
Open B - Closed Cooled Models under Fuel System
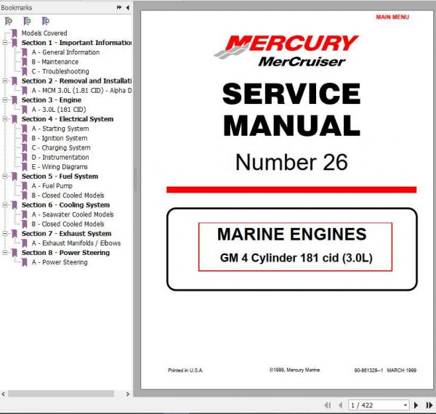(68, 195)
